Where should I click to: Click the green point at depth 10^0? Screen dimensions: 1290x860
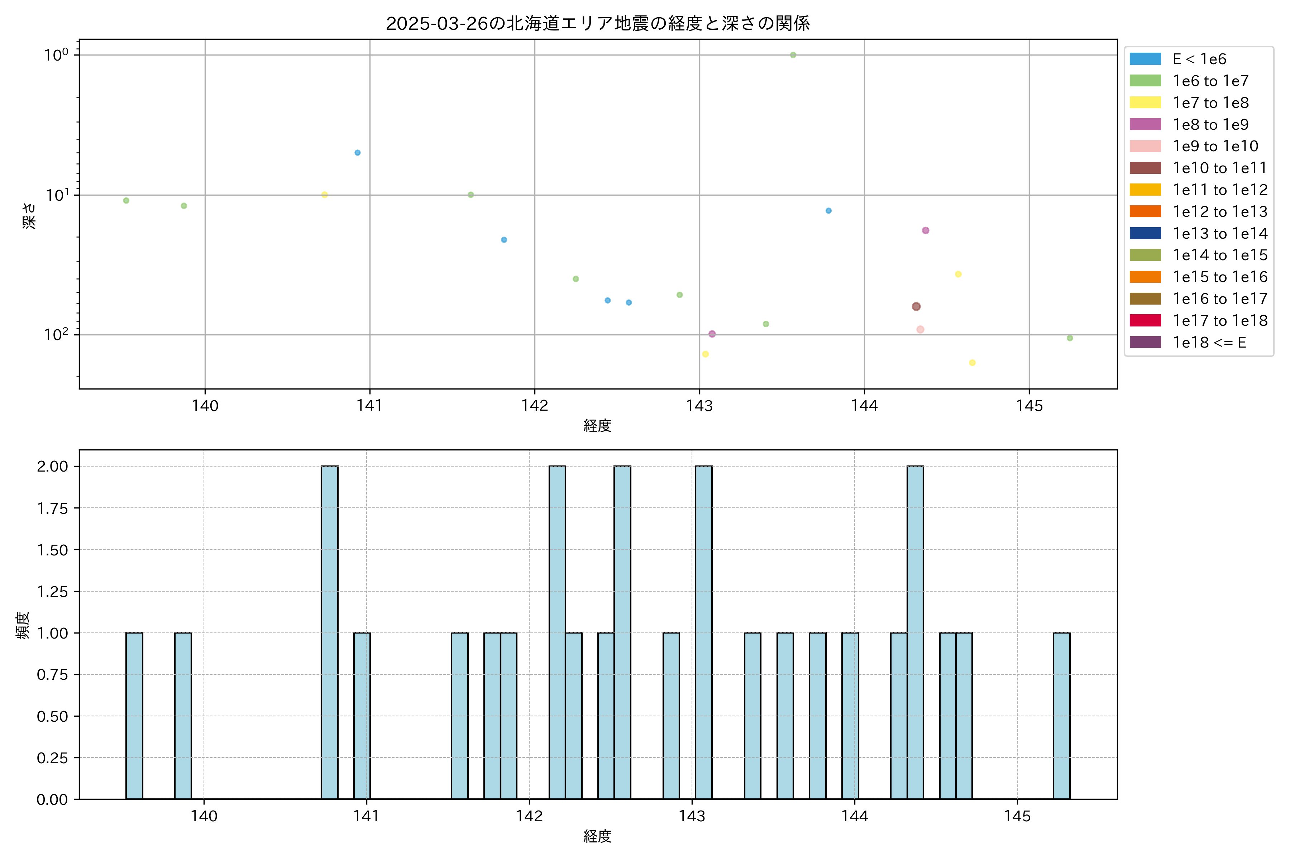click(793, 55)
